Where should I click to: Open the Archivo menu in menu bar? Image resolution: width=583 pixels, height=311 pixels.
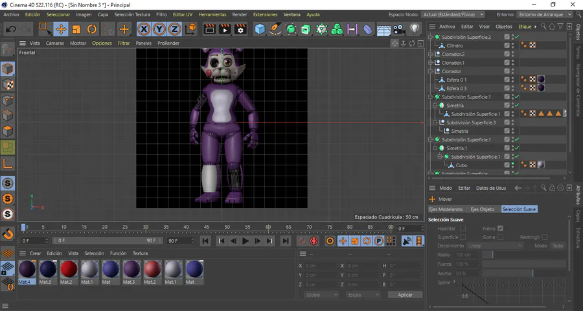pos(11,14)
